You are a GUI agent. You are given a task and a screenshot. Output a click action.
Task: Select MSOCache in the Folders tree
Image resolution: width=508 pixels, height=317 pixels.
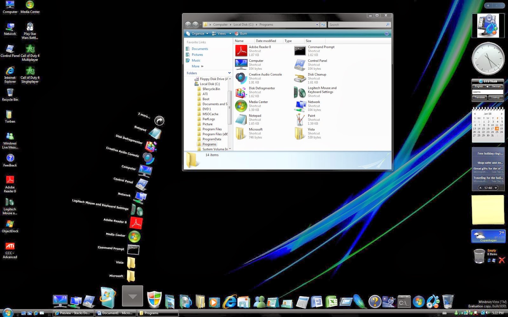(210, 114)
